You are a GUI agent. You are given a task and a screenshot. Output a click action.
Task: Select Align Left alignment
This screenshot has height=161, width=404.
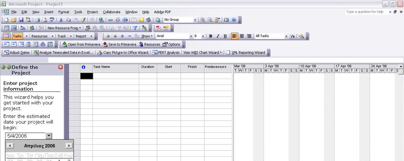click(x=234, y=36)
